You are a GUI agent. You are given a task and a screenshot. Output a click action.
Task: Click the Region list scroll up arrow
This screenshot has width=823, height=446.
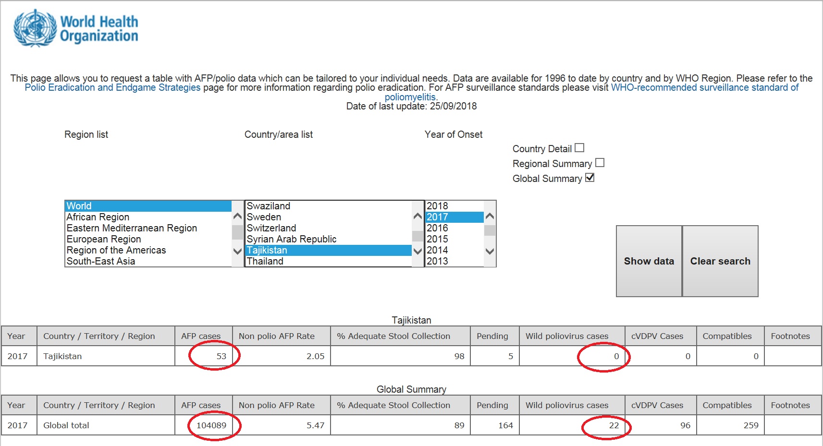[x=237, y=217]
